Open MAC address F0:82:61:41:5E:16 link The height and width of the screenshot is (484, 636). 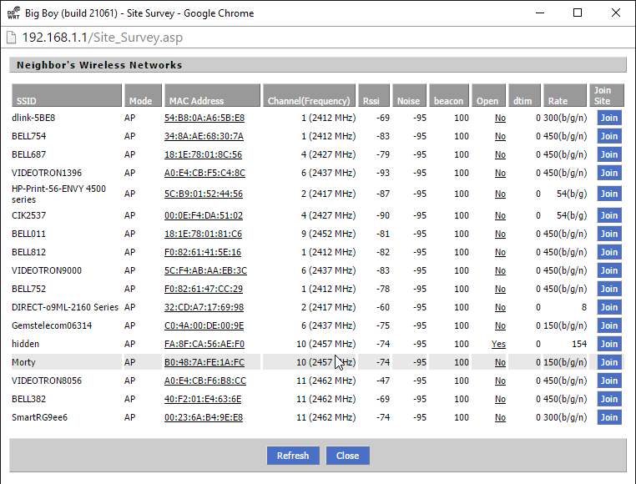[203, 252]
